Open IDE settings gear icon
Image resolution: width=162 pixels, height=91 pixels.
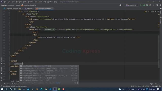(x=160, y=5)
